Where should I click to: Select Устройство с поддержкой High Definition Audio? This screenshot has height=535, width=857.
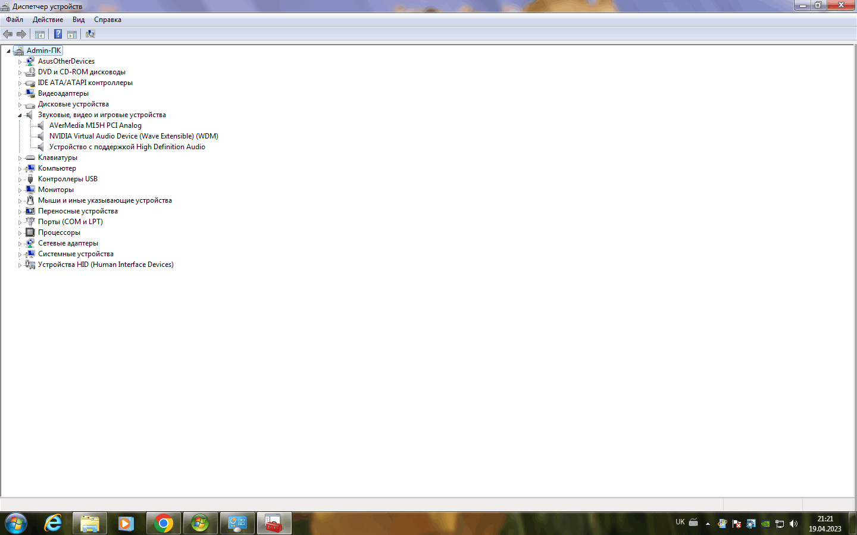tap(127, 147)
